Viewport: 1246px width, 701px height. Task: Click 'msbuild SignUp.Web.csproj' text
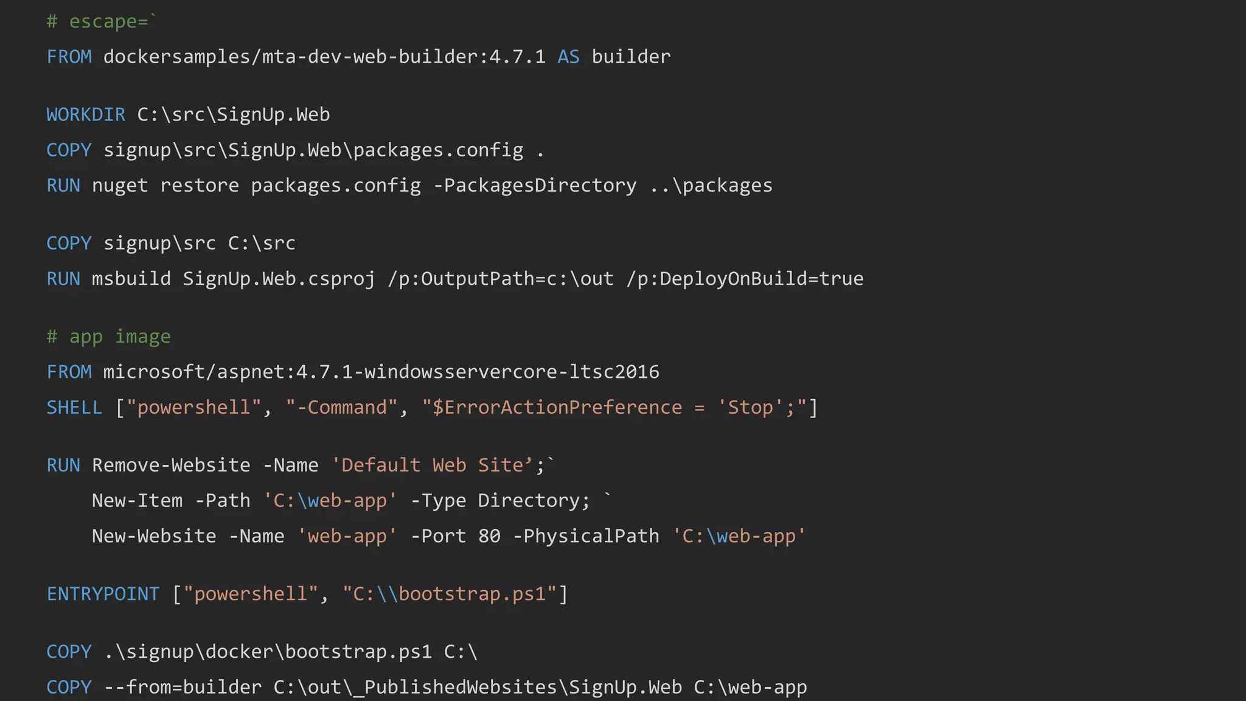(x=234, y=278)
